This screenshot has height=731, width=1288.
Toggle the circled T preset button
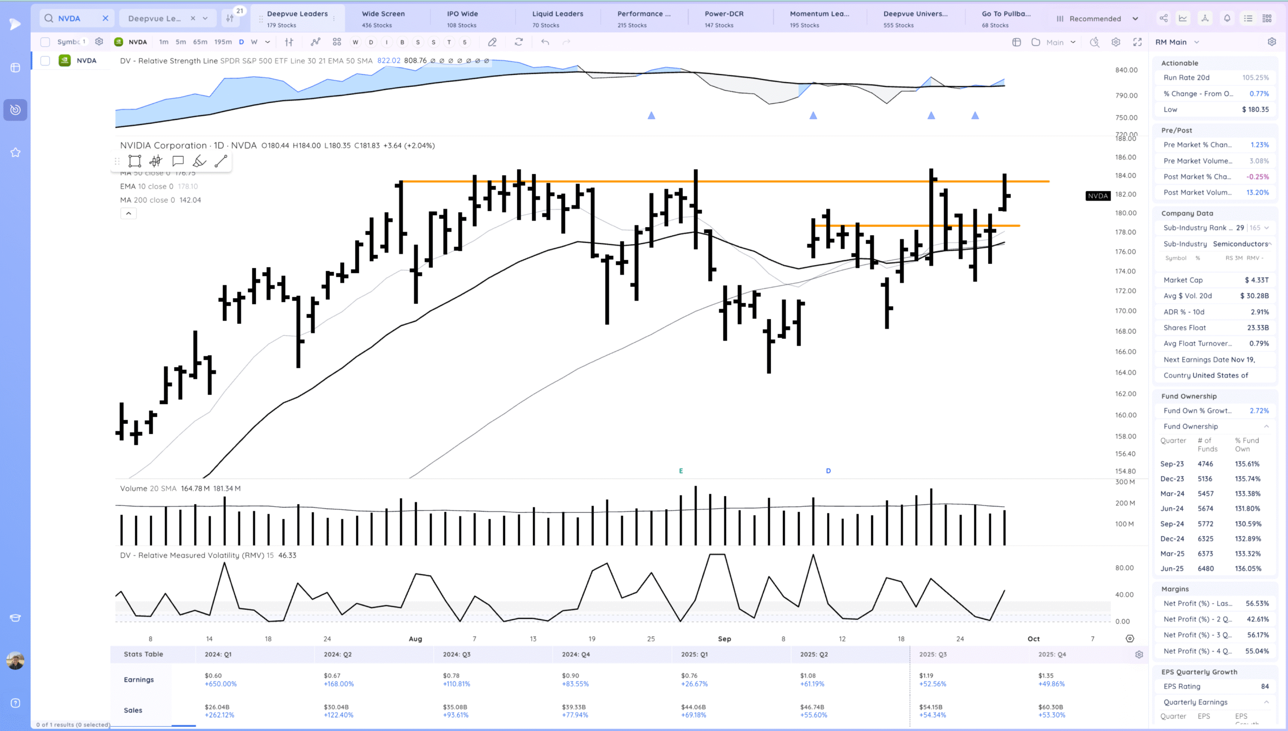(x=449, y=42)
